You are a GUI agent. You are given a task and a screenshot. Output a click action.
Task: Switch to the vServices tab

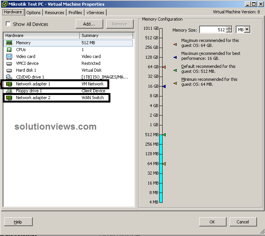[95, 13]
